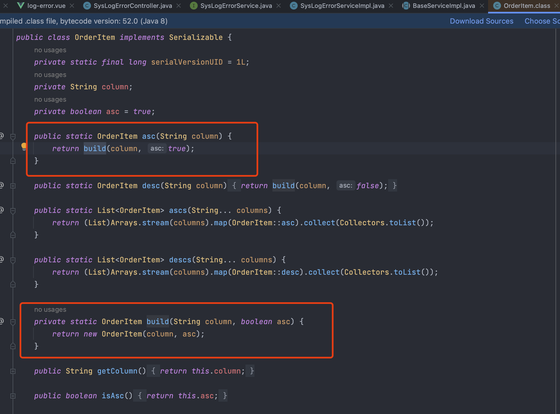Collapse the build method fold toggle
The image size is (560, 414).
(x=13, y=322)
